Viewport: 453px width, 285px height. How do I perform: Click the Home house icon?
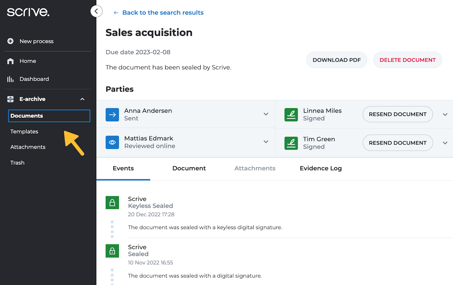click(x=11, y=61)
